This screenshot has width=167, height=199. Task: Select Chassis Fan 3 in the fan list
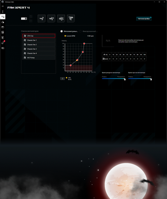[x=39, y=49]
